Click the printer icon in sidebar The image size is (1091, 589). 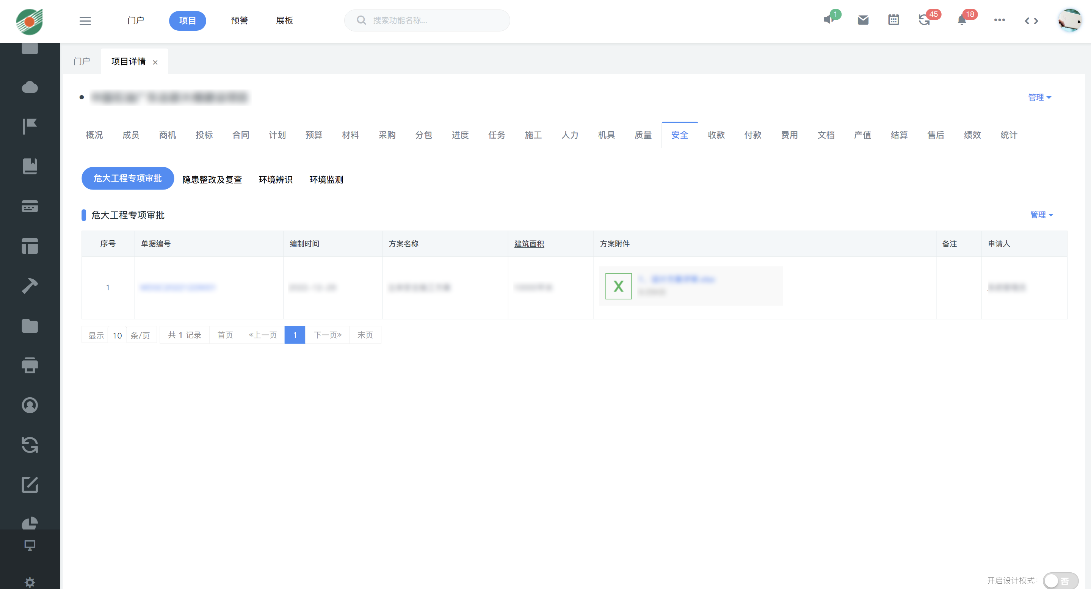tap(30, 365)
